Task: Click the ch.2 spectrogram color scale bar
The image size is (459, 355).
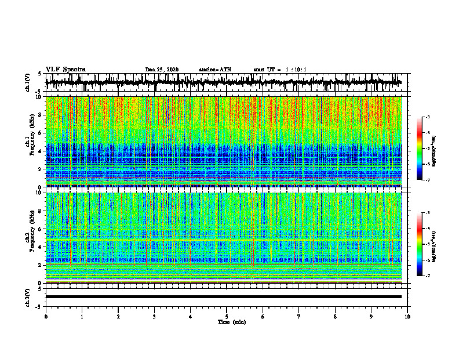Action: (x=420, y=244)
